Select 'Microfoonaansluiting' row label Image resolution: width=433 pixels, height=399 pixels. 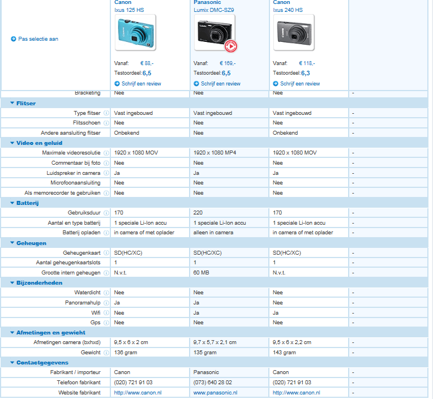[x=75, y=183]
